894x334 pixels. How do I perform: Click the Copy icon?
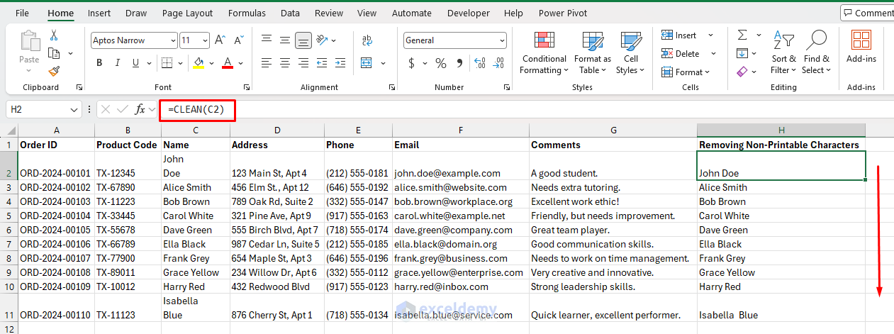[54, 53]
